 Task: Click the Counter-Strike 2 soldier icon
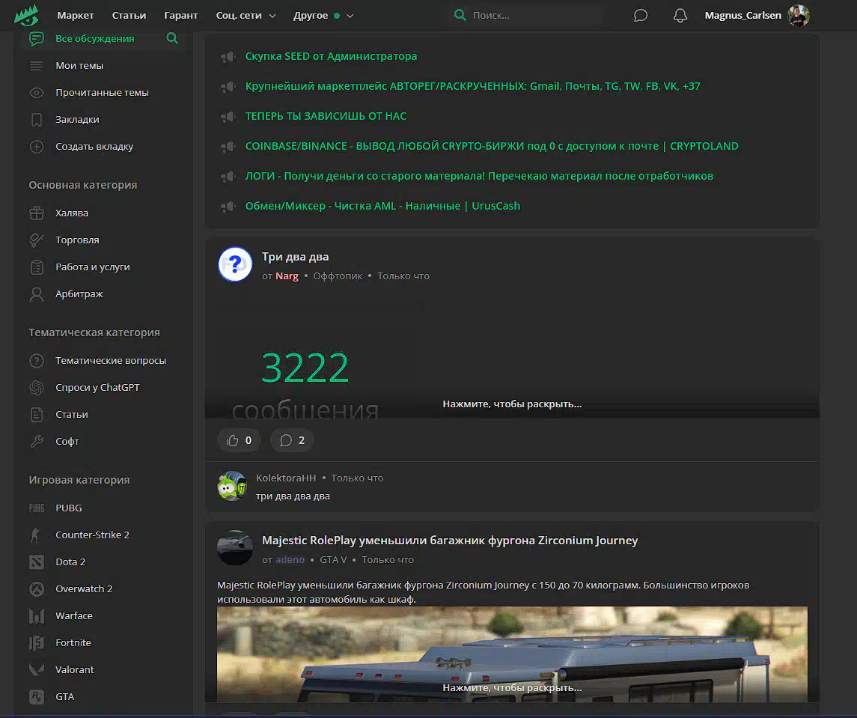click(x=36, y=535)
